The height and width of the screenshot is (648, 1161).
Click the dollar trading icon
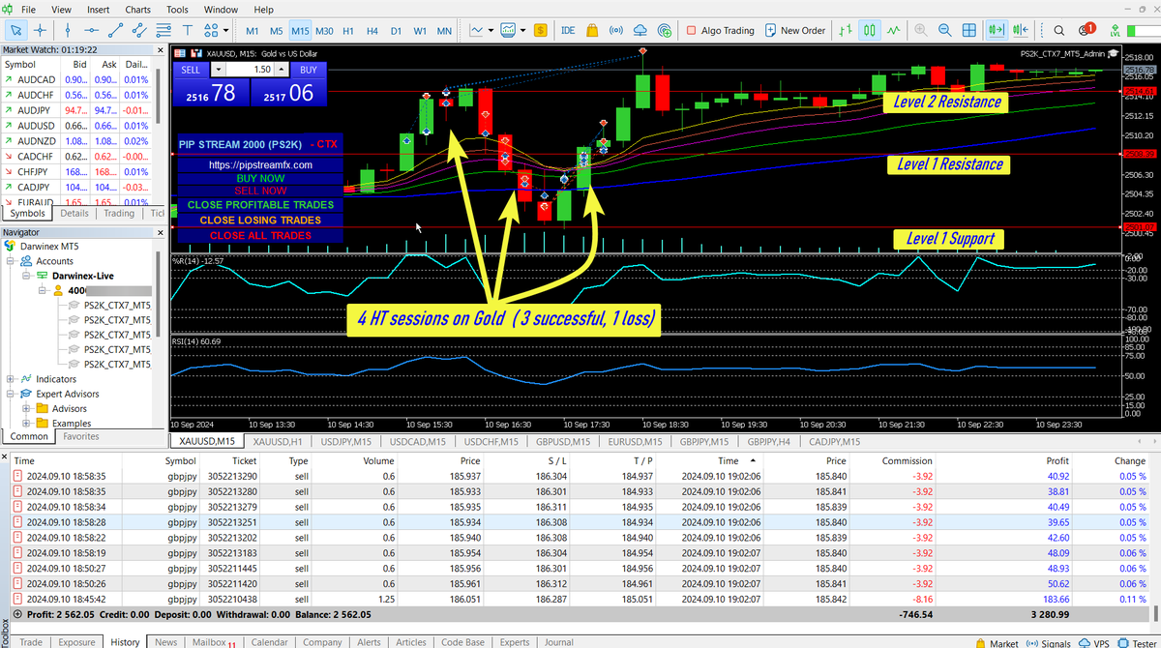[x=541, y=30]
